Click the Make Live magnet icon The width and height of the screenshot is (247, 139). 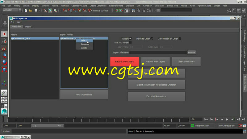point(90,11)
